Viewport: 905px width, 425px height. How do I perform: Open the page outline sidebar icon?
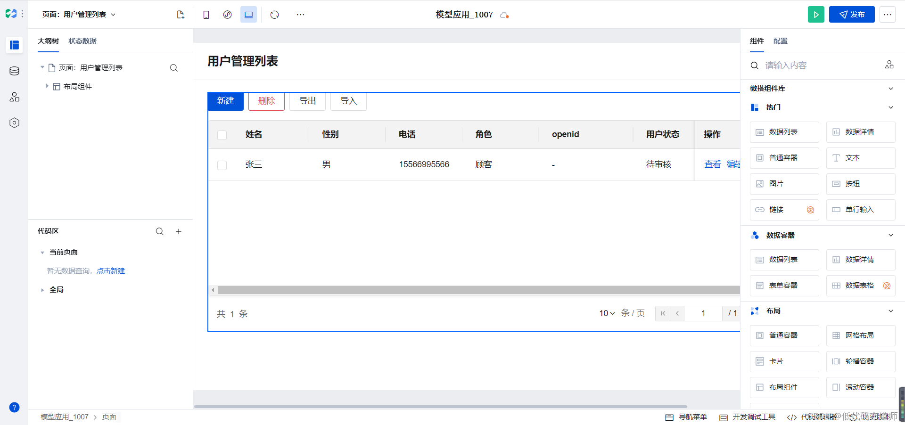tap(14, 45)
